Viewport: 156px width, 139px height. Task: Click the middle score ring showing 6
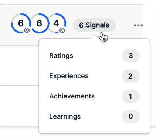click(x=39, y=23)
